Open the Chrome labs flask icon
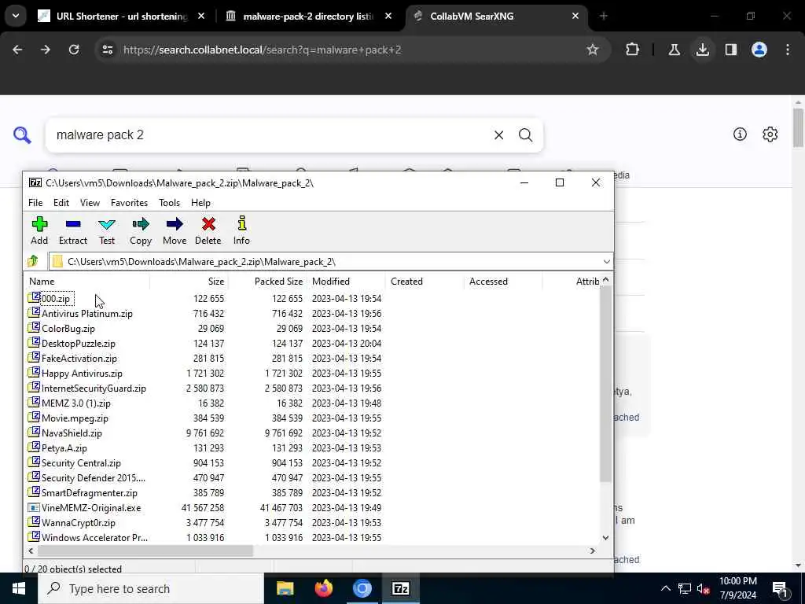Viewport: 805px width, 604px height. (x=674, y=50)
